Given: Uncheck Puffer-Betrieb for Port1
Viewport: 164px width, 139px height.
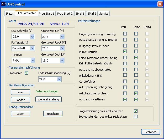Looking at the screenshot, I should click(x=125, y=51).
